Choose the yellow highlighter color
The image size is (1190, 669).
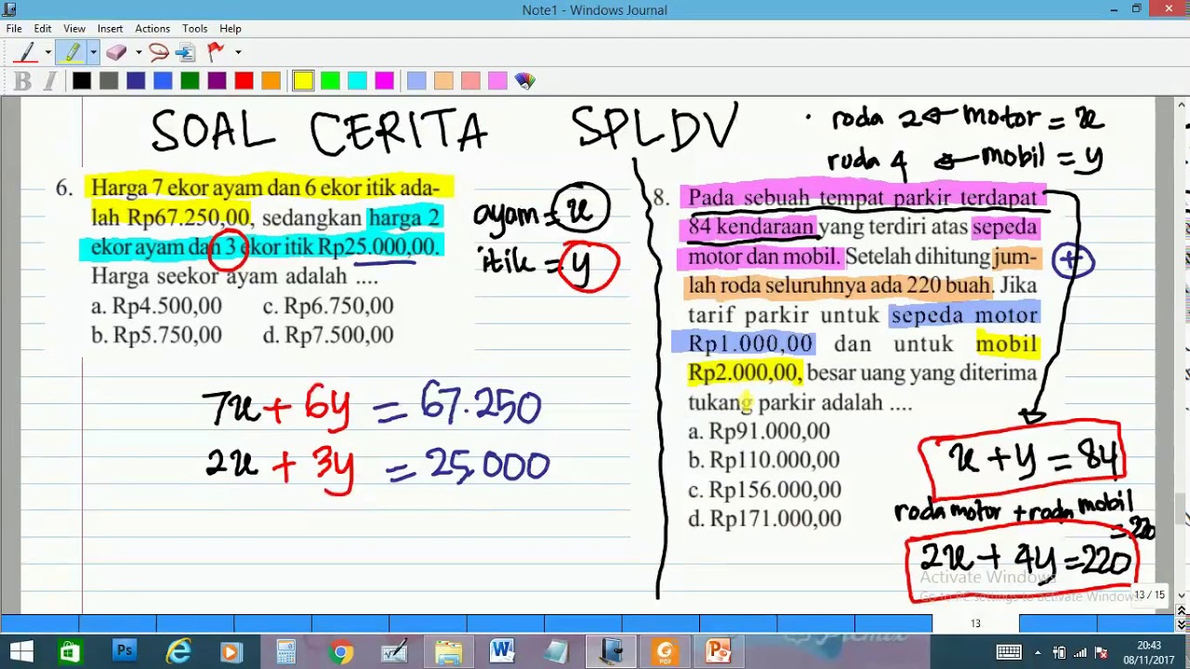(303, 82)
